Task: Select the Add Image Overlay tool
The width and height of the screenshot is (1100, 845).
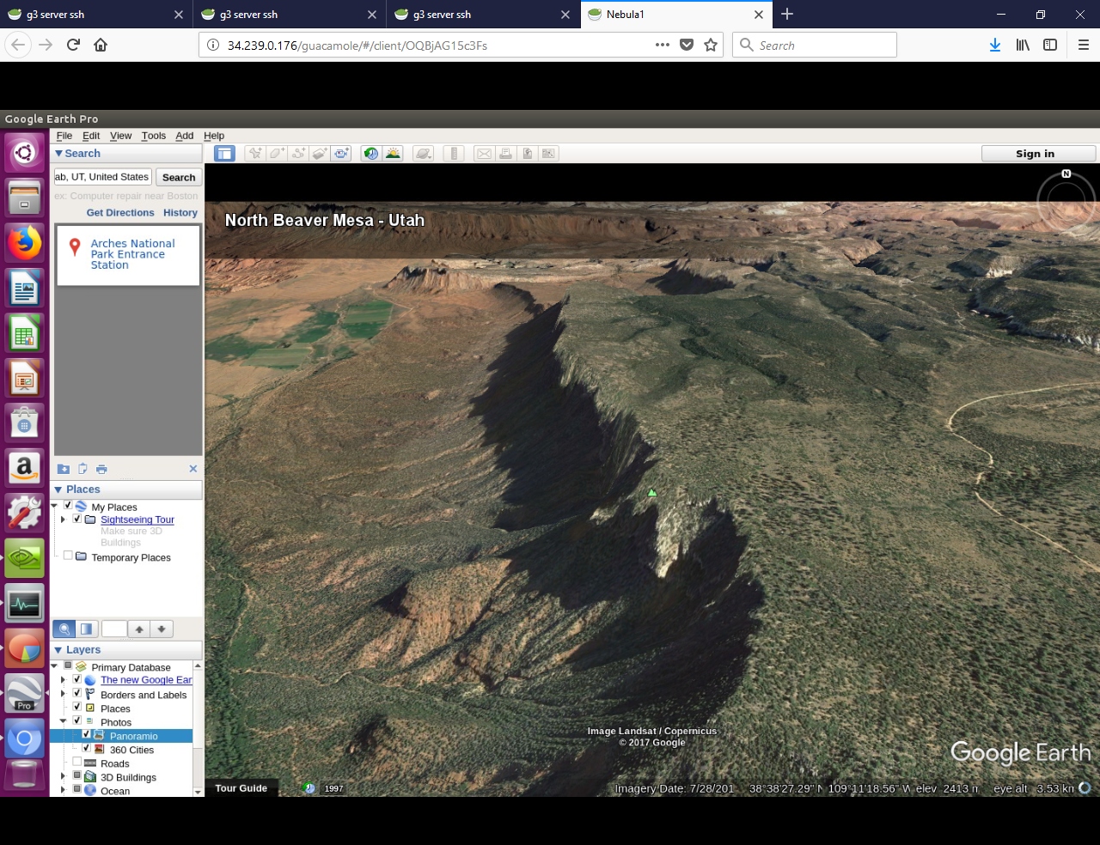Action: tap(320, 154)
